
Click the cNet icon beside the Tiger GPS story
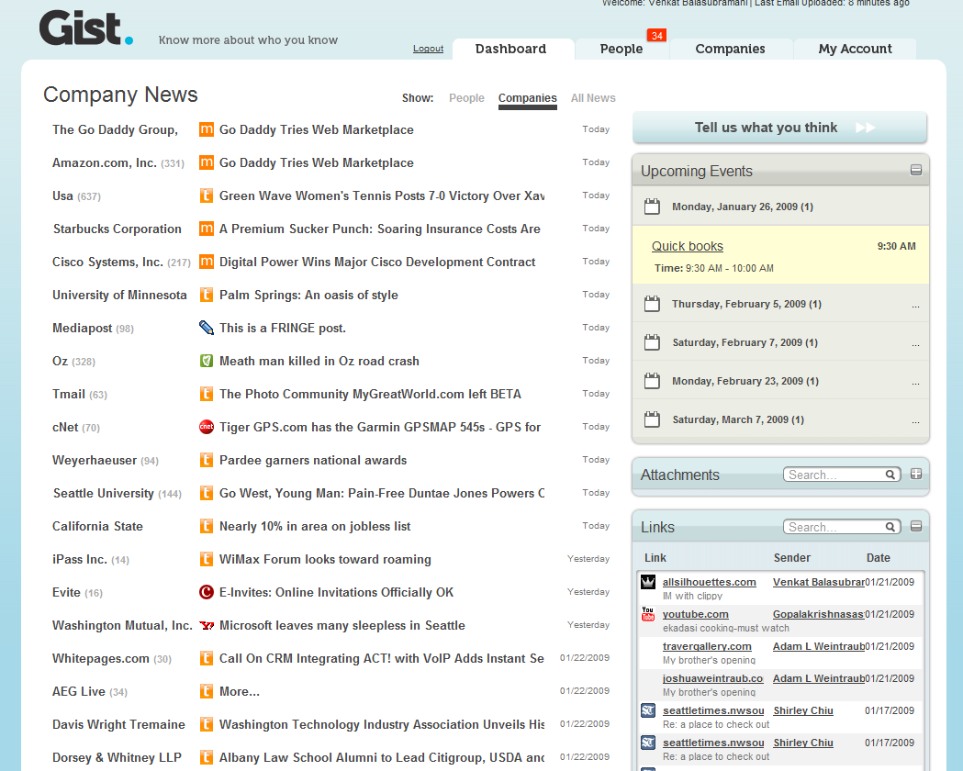tap(207, 427)
